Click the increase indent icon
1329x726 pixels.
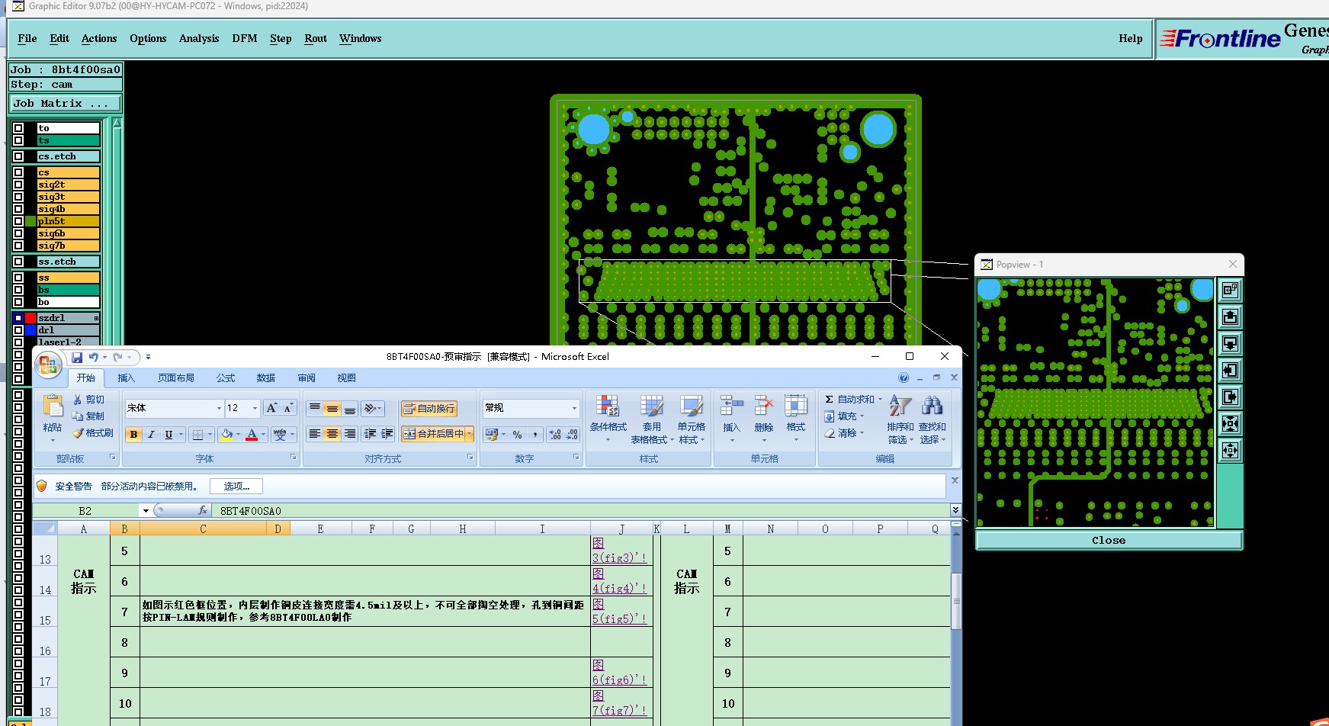(387, 434)
